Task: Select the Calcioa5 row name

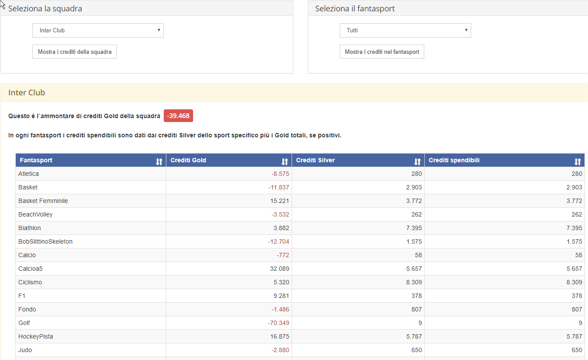Action: [31, 269]
